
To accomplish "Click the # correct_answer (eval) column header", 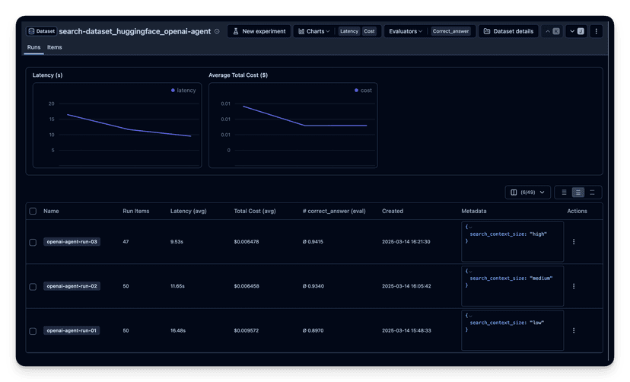I will click(x=334, y=212).
